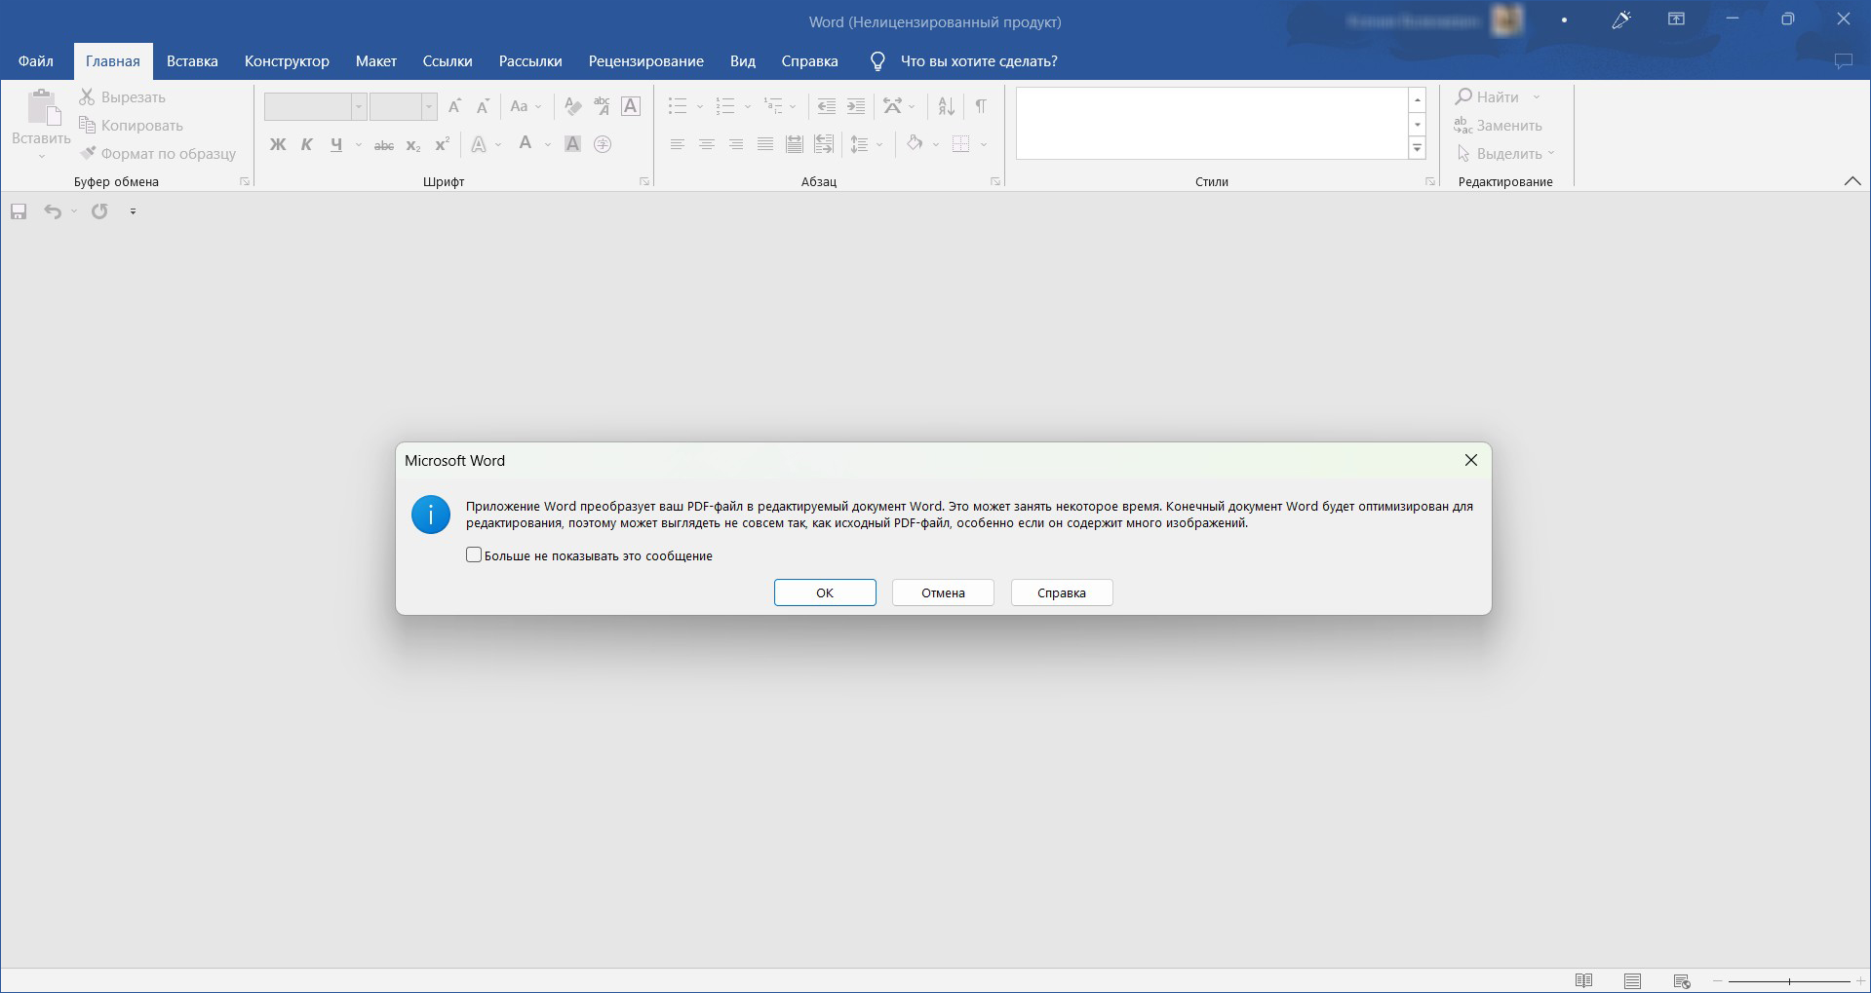Viewport: 1871px width, 993px height.
Task: Click the Redo/repeat icon
Action: pyautogui.click(x=99, y=211)
